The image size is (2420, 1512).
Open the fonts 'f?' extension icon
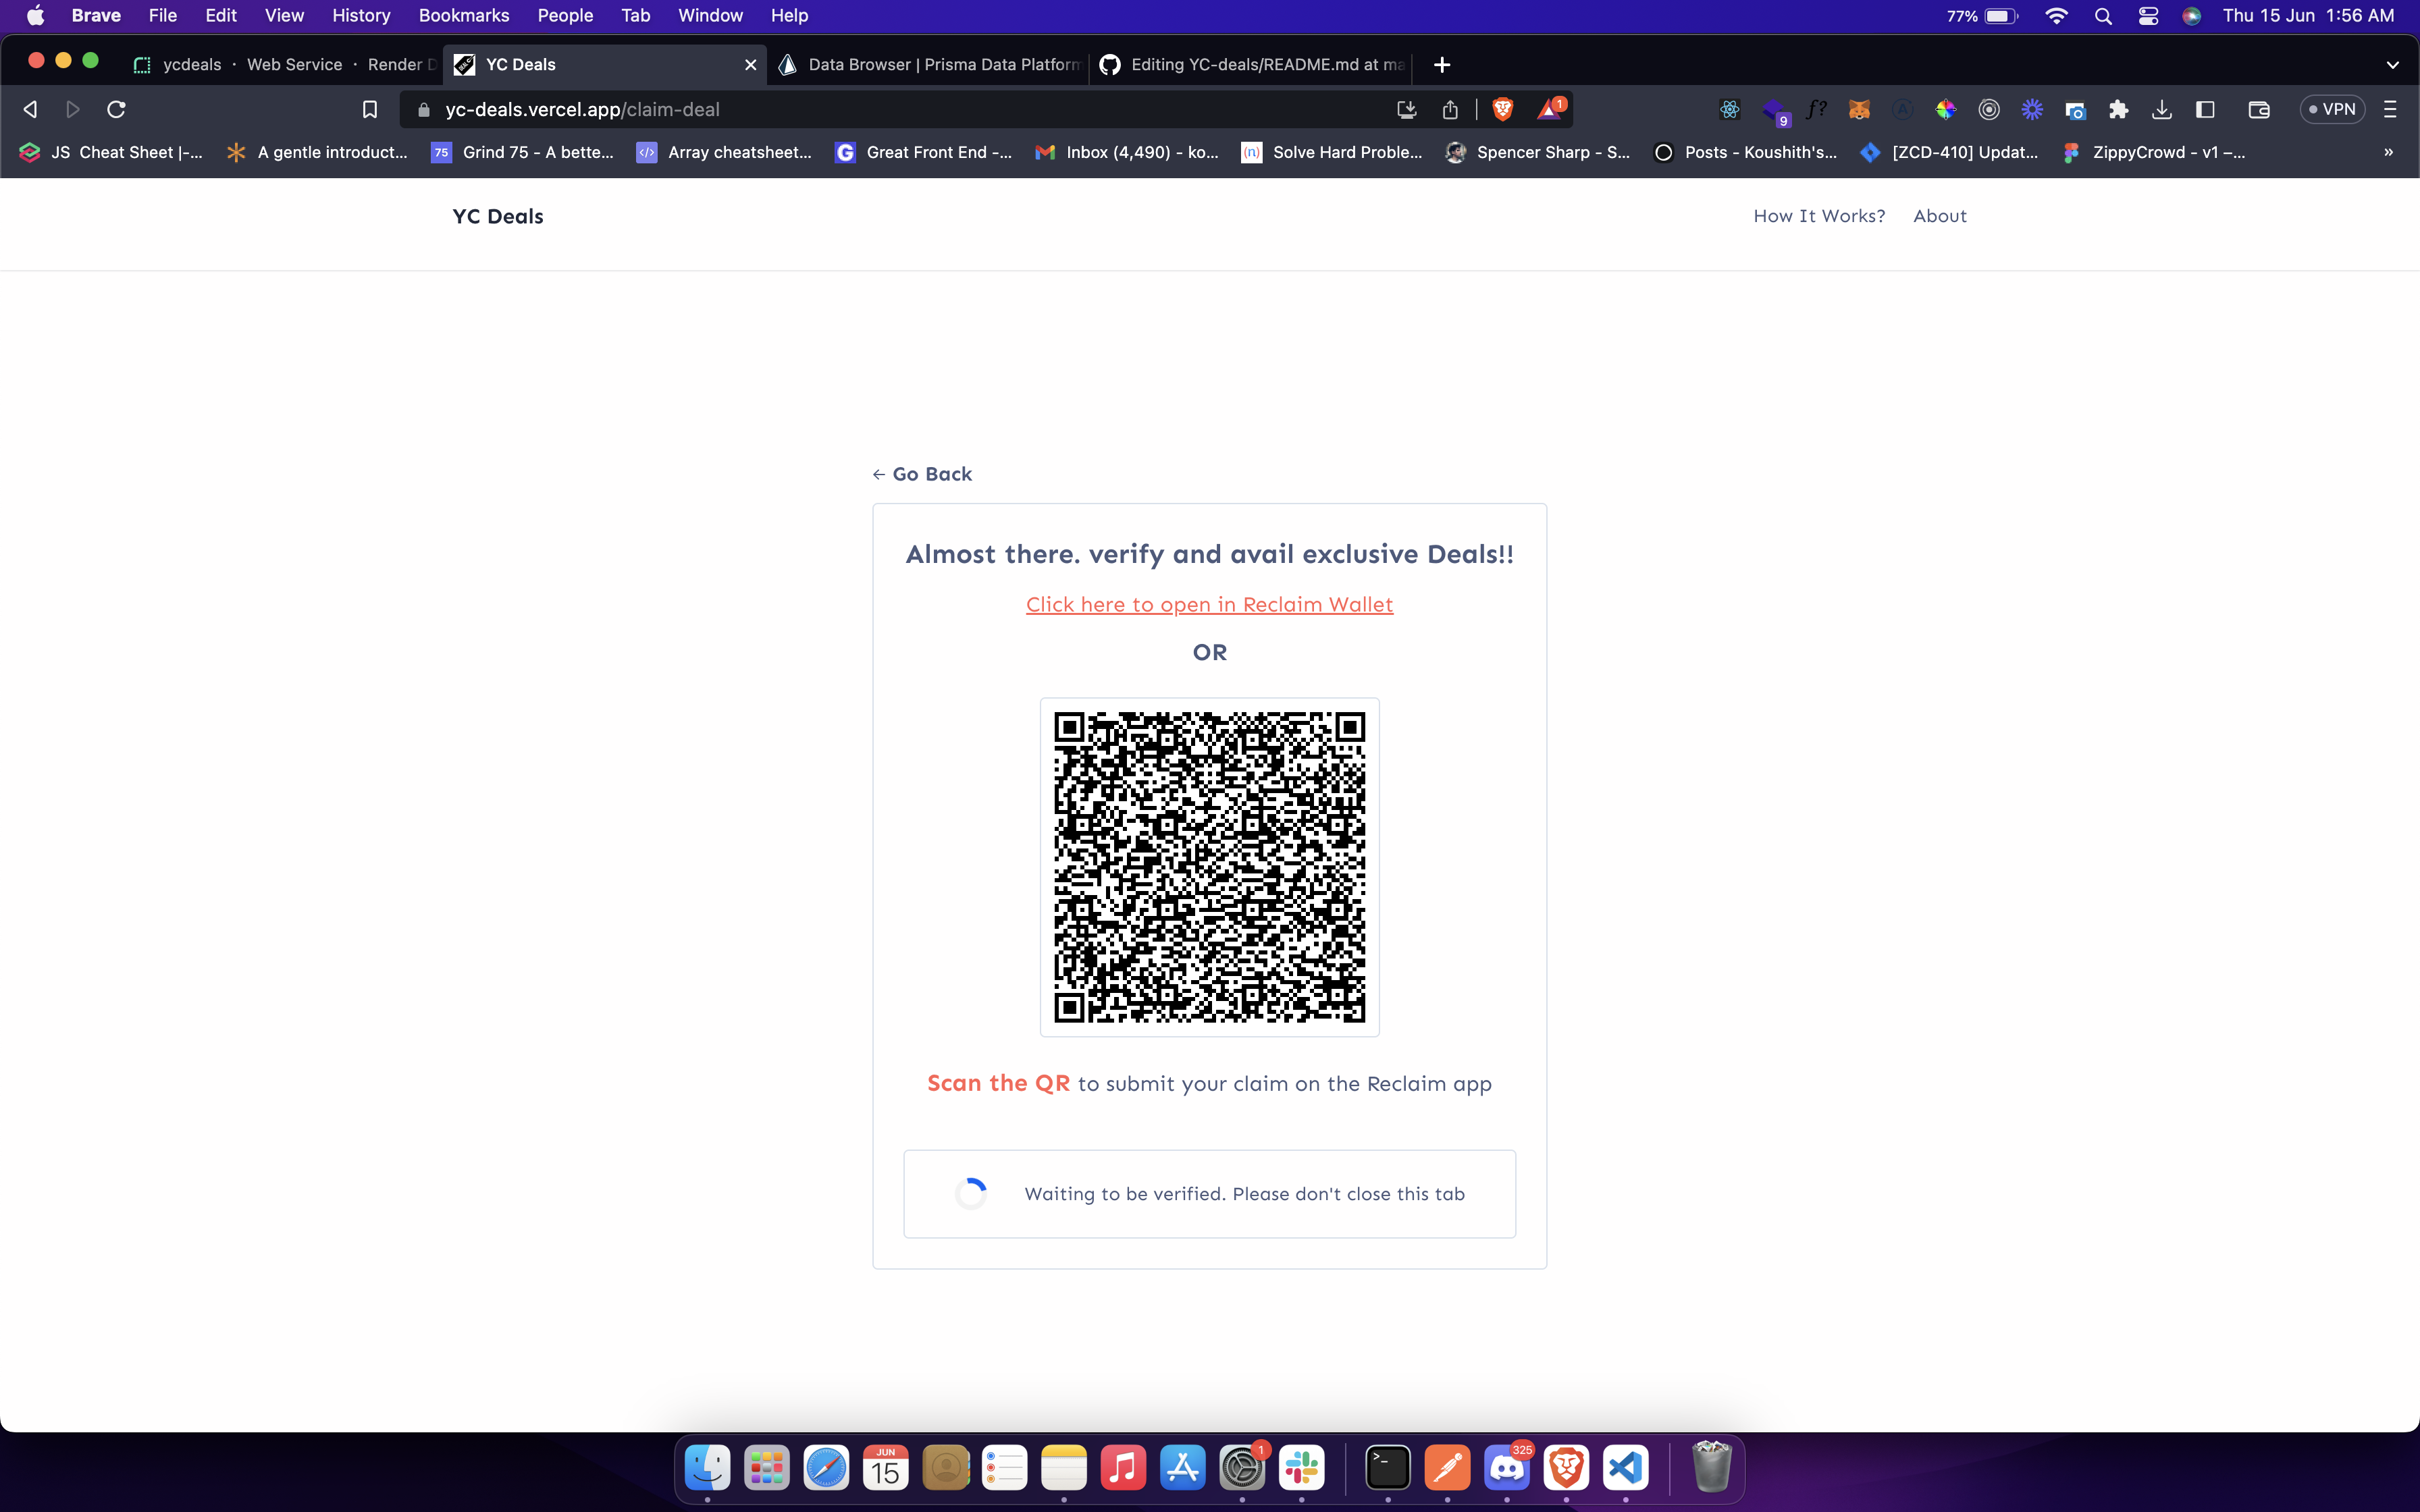click(1816, 109)
